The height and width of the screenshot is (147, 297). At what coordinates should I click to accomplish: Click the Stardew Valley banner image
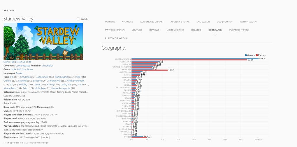pos(43,41)
